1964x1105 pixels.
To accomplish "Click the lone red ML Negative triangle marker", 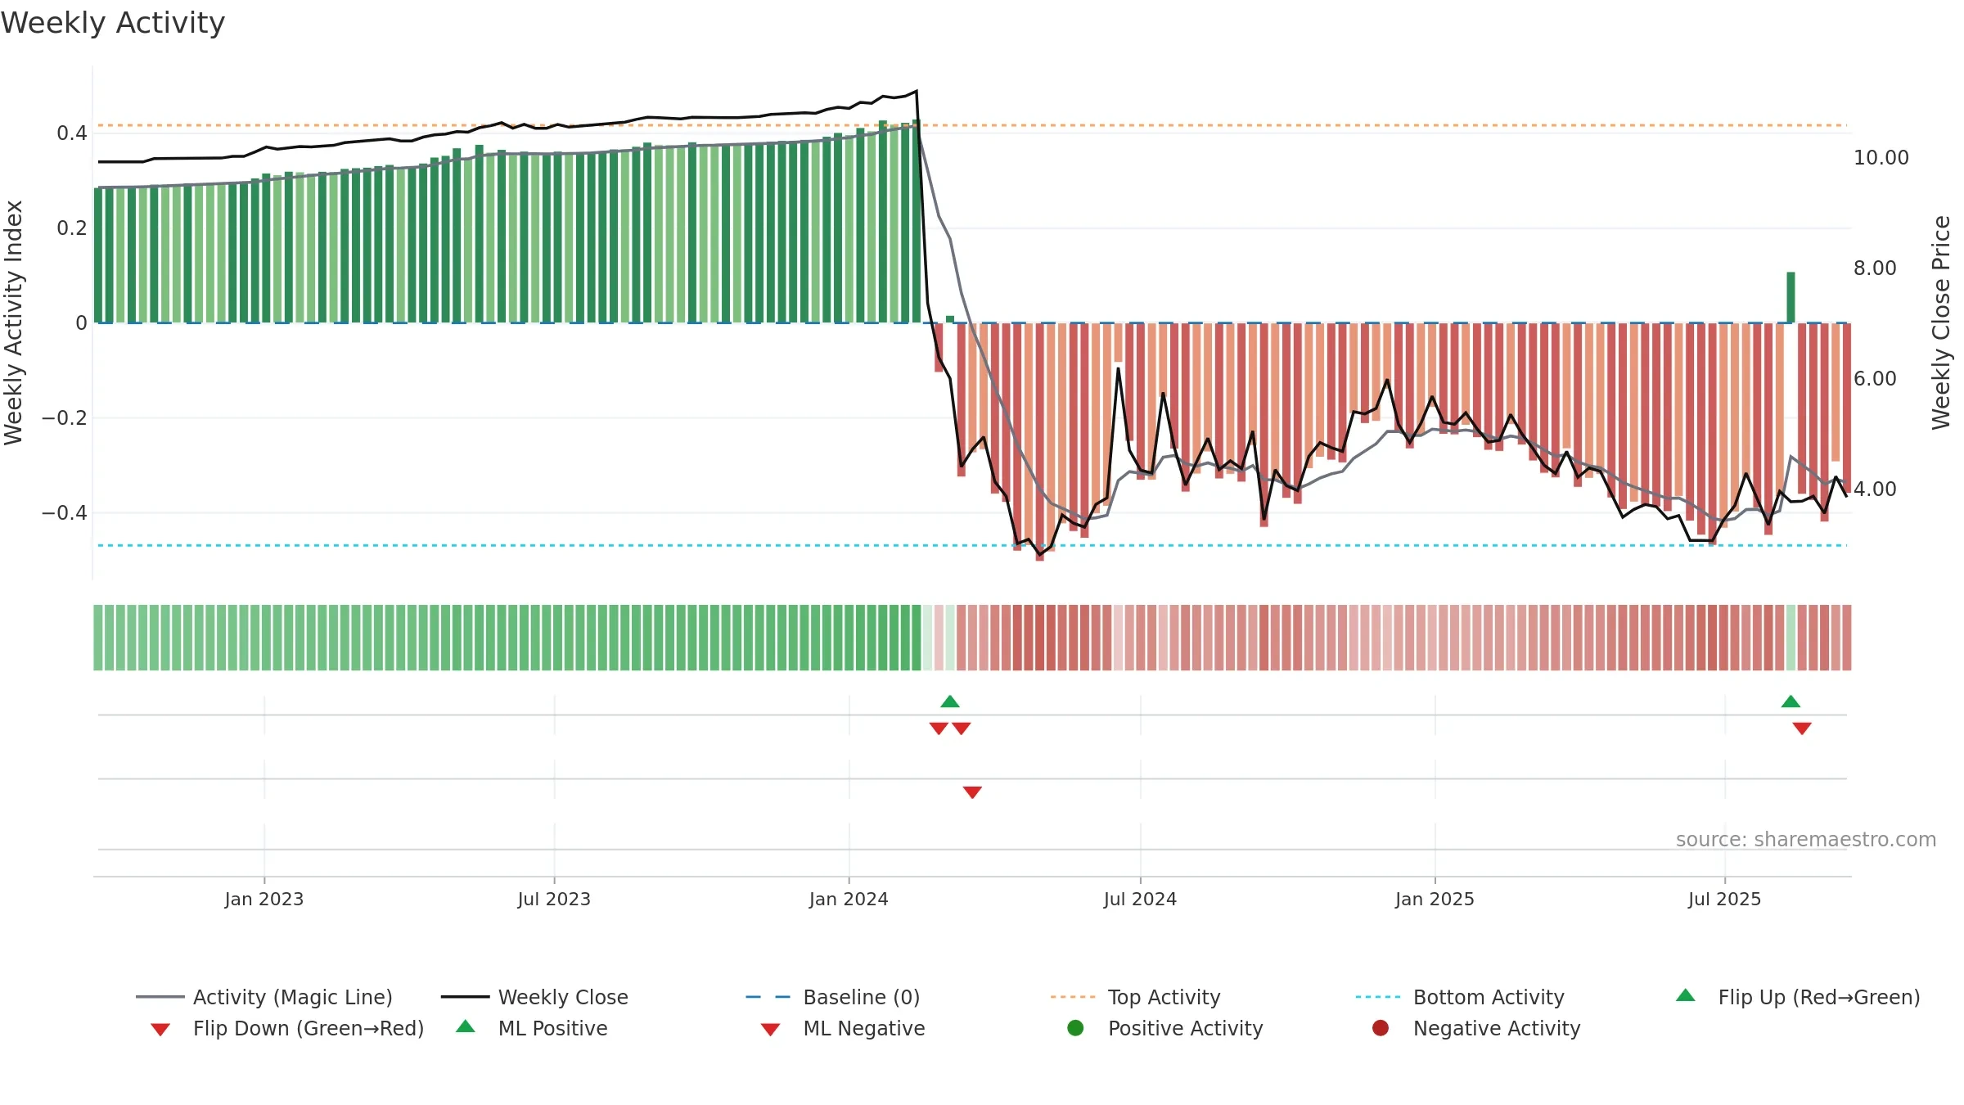I will click(x=972, y=792).
